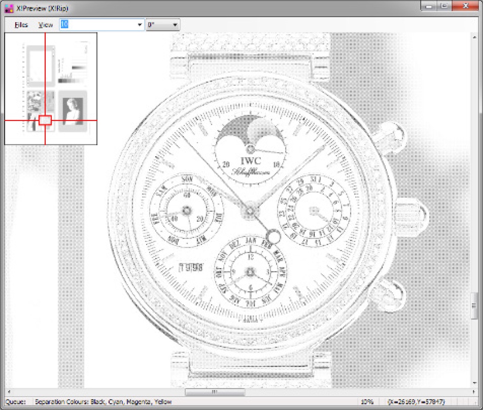
Task: Click the portrait photo in navigator thumbnail
Action: 72,111
